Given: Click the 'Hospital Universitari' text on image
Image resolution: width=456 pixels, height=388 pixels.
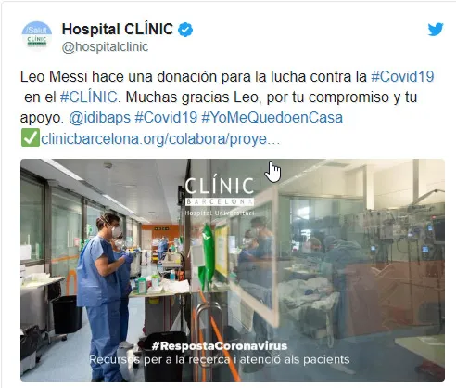Looking at the screenshot, I should pos(220,213).
